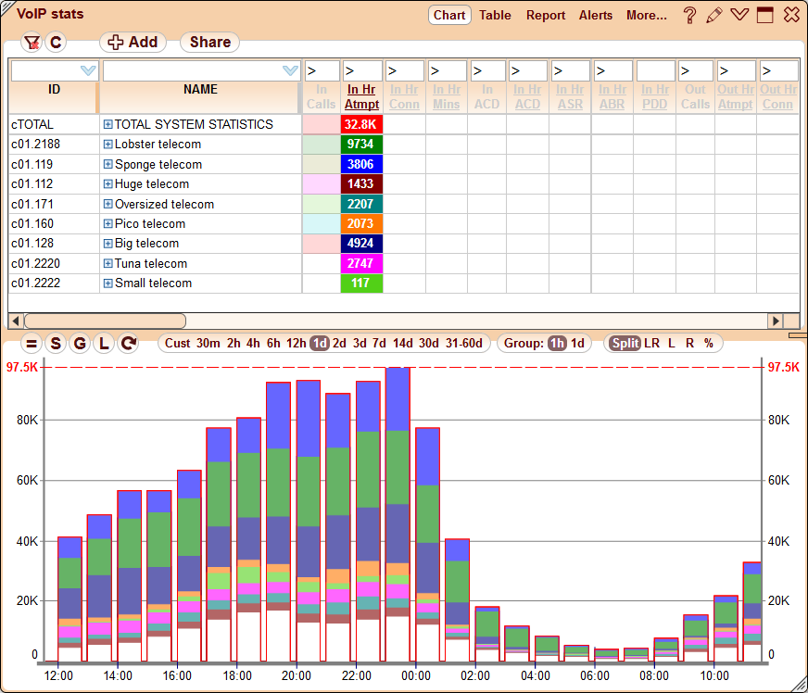Open the More... menu
Image resolution: width=808 pixels, height=693 pixels.
[x=646, y=15]
